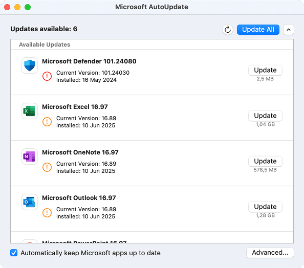Click the Microsoft OneNote app icon
304x268 pixels.
(30, 157)
